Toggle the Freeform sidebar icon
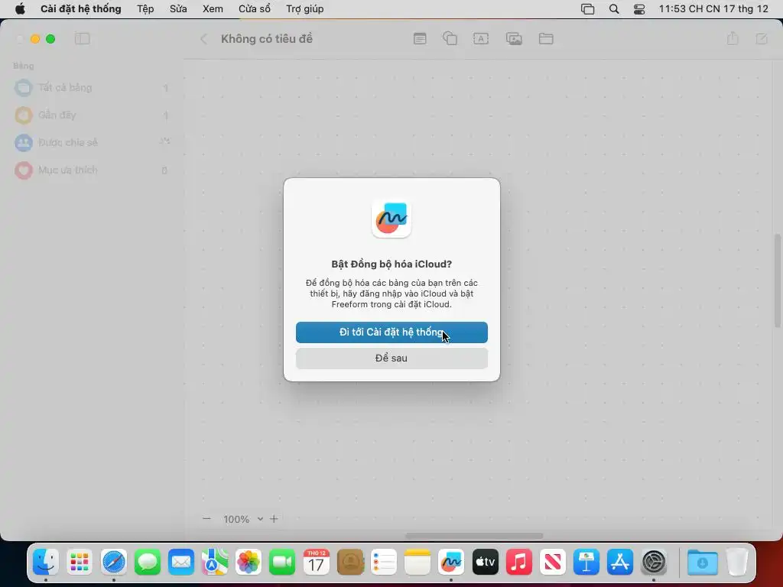 [x=83, y=39]
